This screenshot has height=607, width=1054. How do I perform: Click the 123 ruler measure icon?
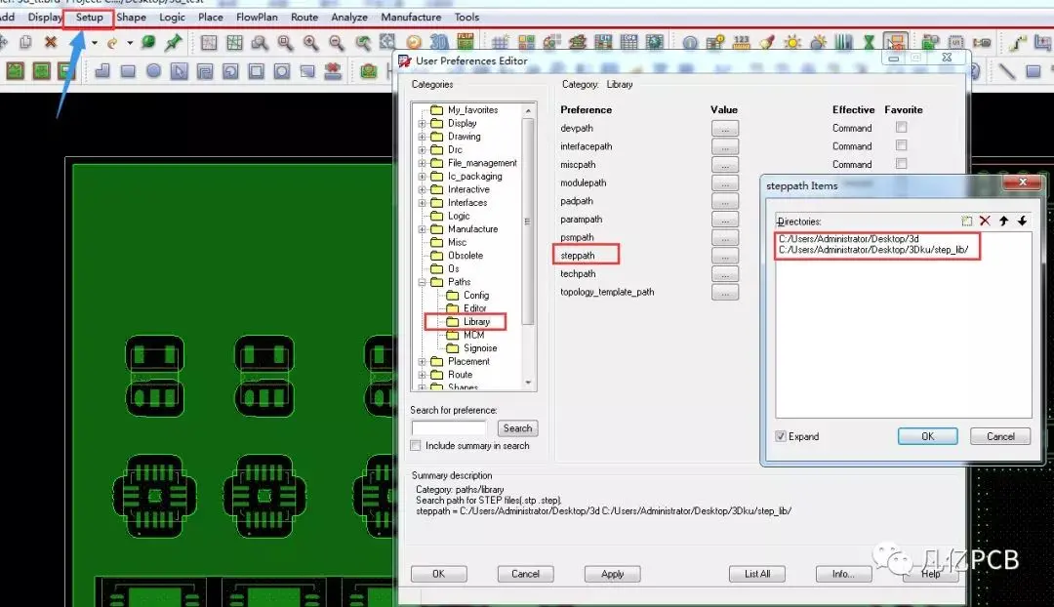coord(742,43)
